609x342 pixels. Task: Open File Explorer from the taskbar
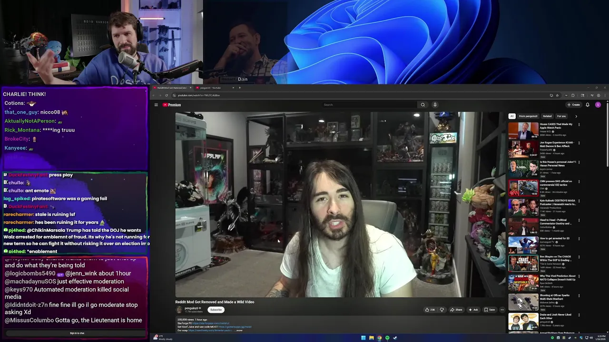click(x=371, y=338)
